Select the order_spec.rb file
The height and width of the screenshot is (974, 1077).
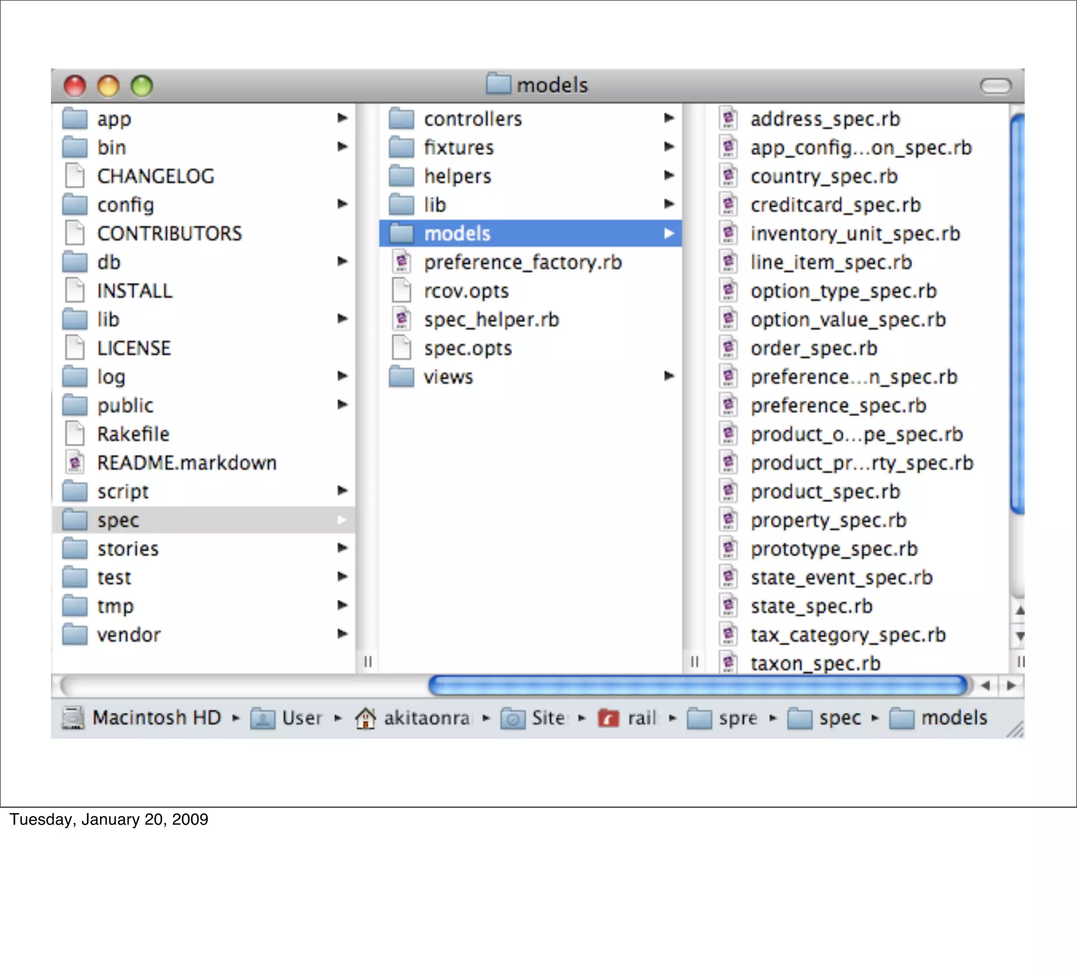814,348
